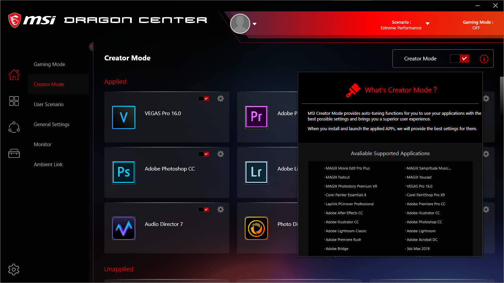The height and width of the screenshot is (283, 504).
Task: Open the toolbox icon in the sidebar
Action: (x=14, y=153)
